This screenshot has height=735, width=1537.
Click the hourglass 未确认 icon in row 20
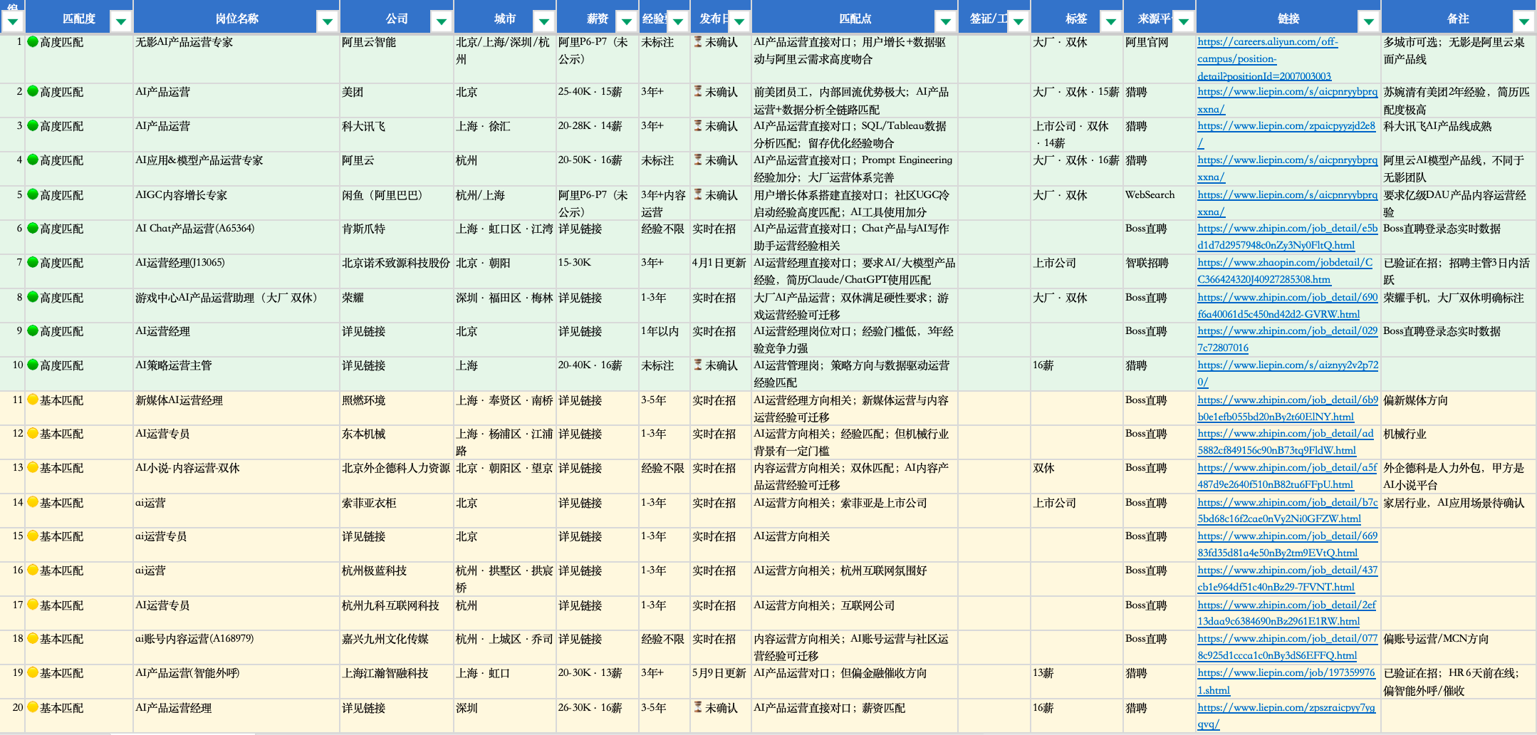(698, 707)
